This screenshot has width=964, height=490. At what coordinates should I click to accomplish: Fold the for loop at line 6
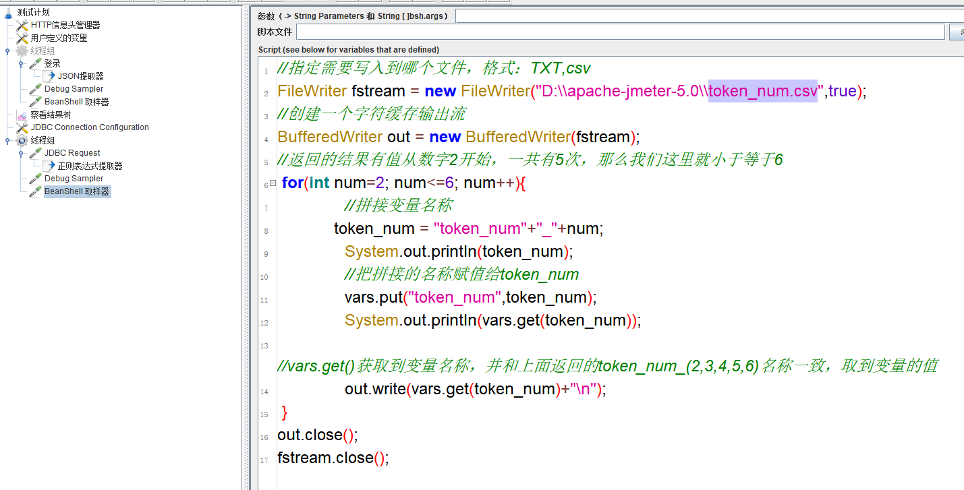click(x=273, y=183)
